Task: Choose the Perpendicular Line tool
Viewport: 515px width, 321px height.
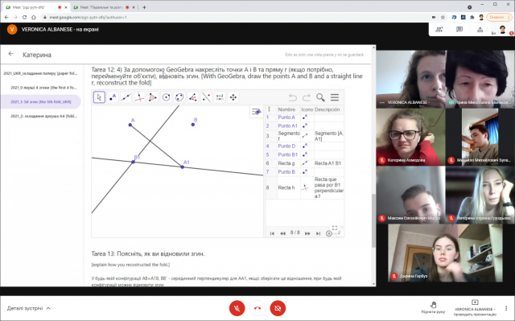Action: click(x=139, y=97)
